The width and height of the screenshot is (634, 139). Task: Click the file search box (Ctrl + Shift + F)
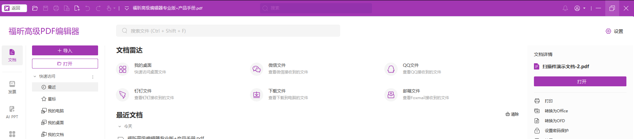228,31
